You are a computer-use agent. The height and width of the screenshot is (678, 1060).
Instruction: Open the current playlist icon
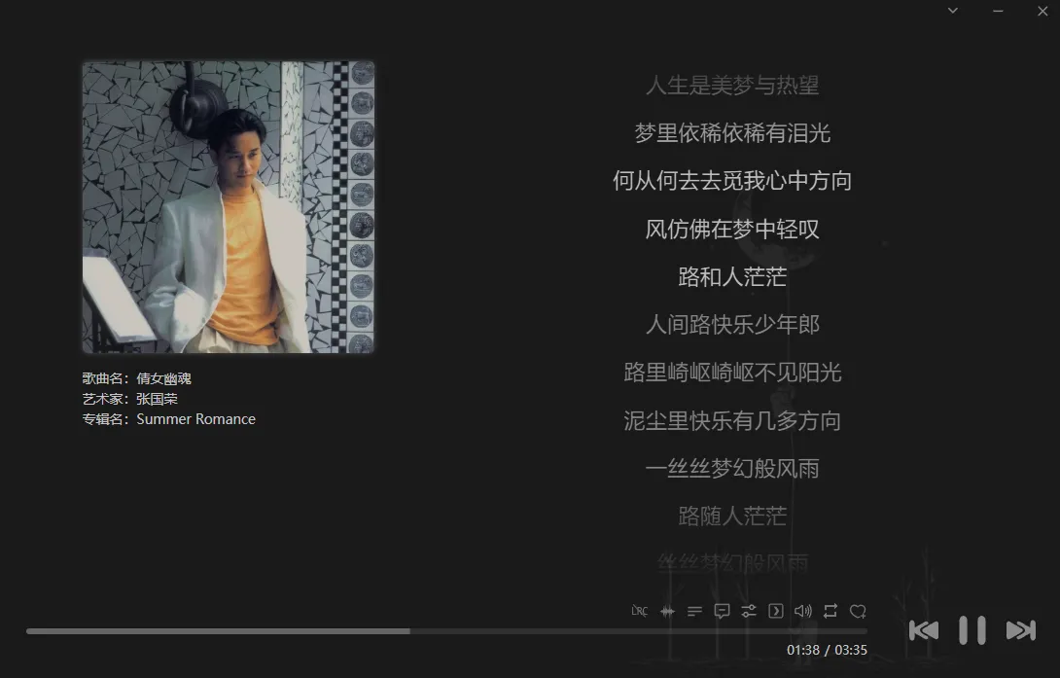coord(694,611)
